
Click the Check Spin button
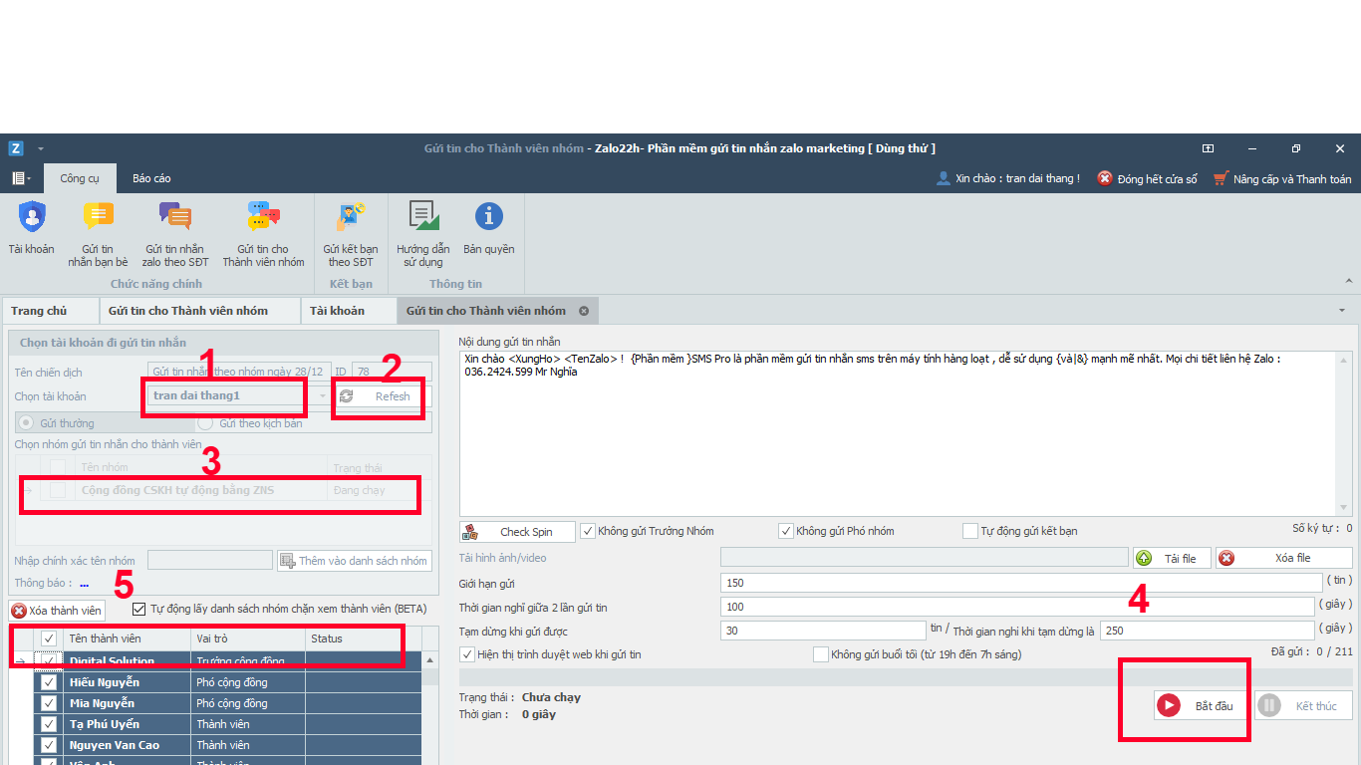click(x=518, y=532)
